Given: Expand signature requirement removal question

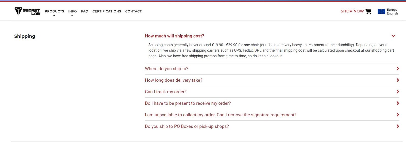Looking at the screenshot, I should coord(221,115).
